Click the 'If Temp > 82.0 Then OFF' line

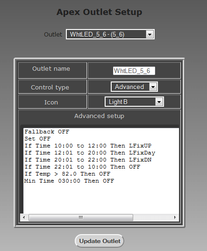coord(67,174)
